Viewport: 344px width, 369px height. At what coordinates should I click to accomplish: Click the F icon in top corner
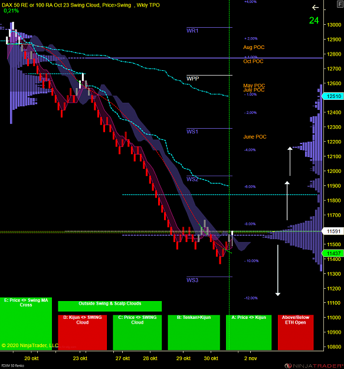pos(340,4)
